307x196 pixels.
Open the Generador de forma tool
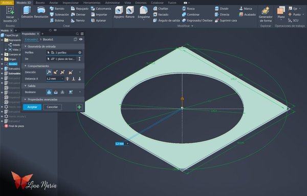(x=266, y=14)
